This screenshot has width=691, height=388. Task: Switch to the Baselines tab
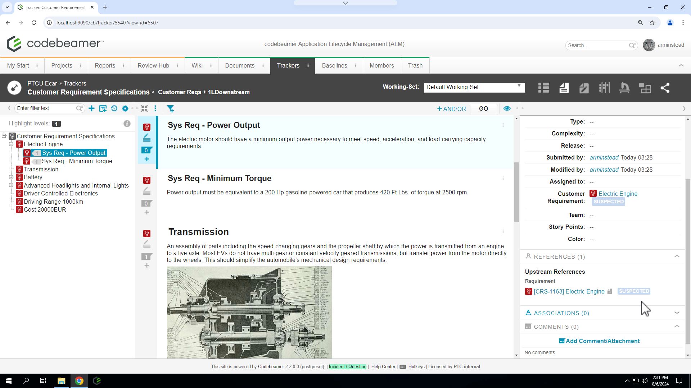point(334,65)
